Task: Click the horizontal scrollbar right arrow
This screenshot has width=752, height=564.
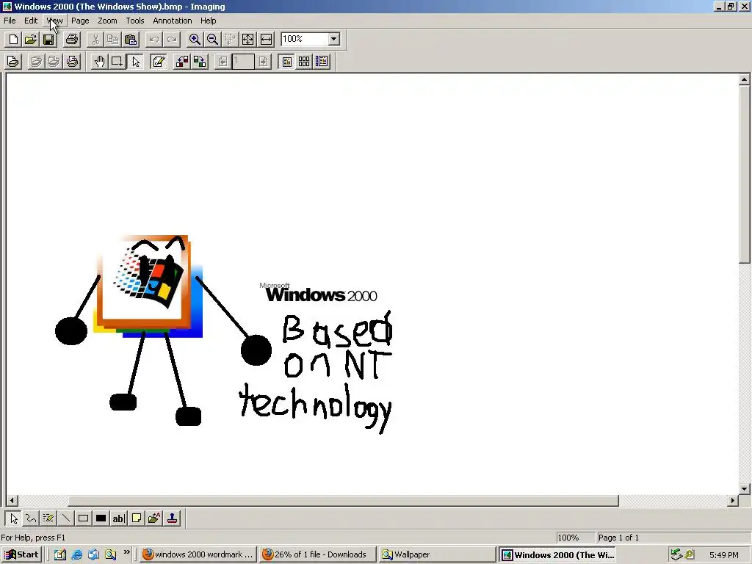Action: point(732,501)
